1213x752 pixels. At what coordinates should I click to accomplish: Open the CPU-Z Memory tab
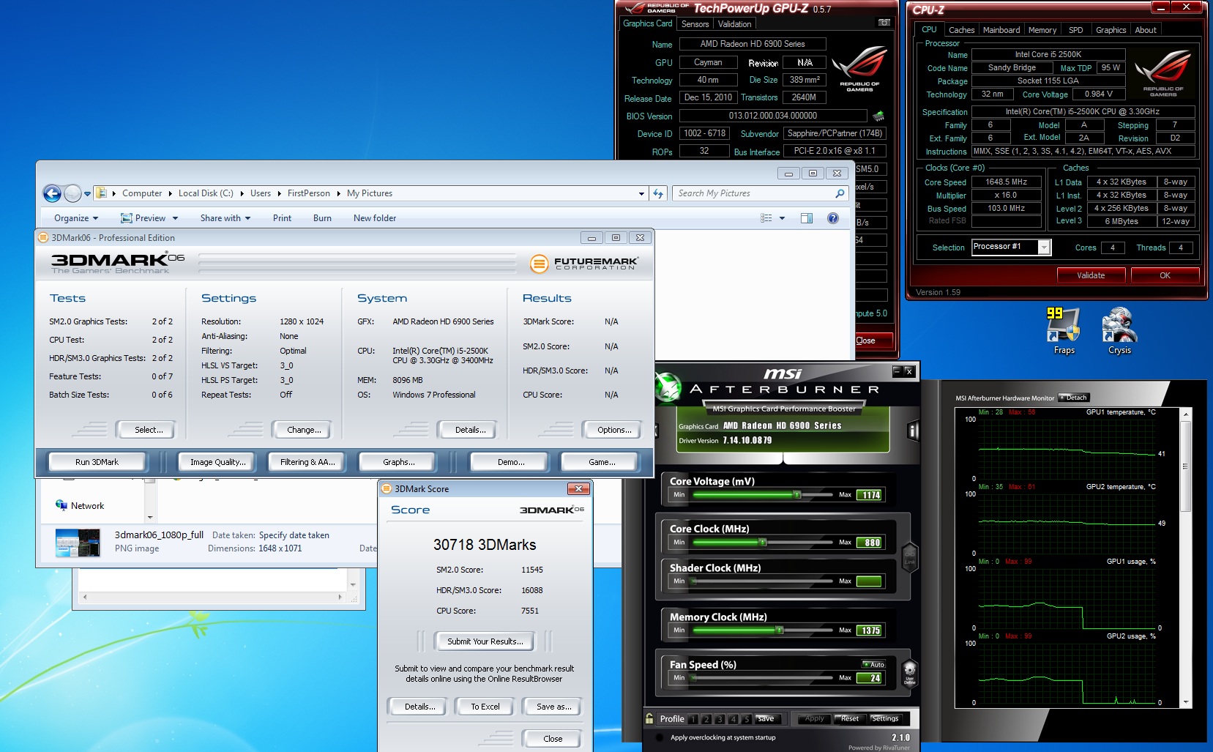(1042, 30)
